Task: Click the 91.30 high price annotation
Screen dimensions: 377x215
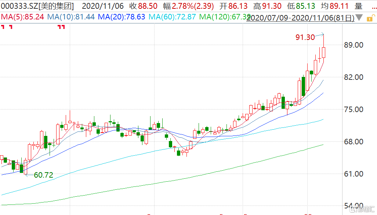Action: pyautogui.click(x=305, y=37)
